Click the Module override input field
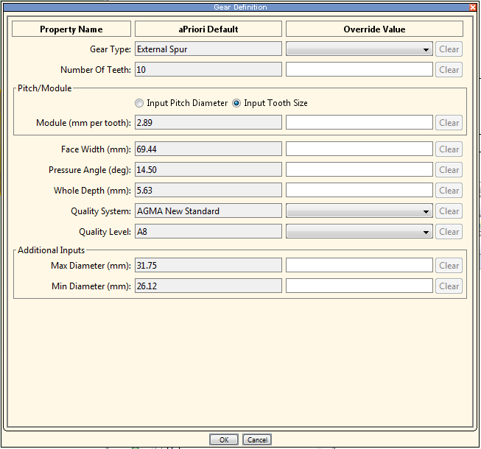 (359, 123)
